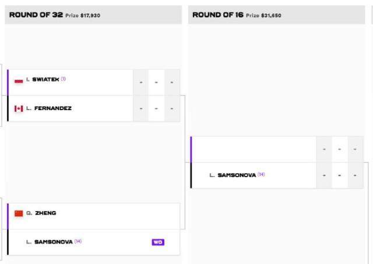Click the Canada flag beside Fernandez
This screenshot has height=264, width=373.
click(x=19, y=108)
